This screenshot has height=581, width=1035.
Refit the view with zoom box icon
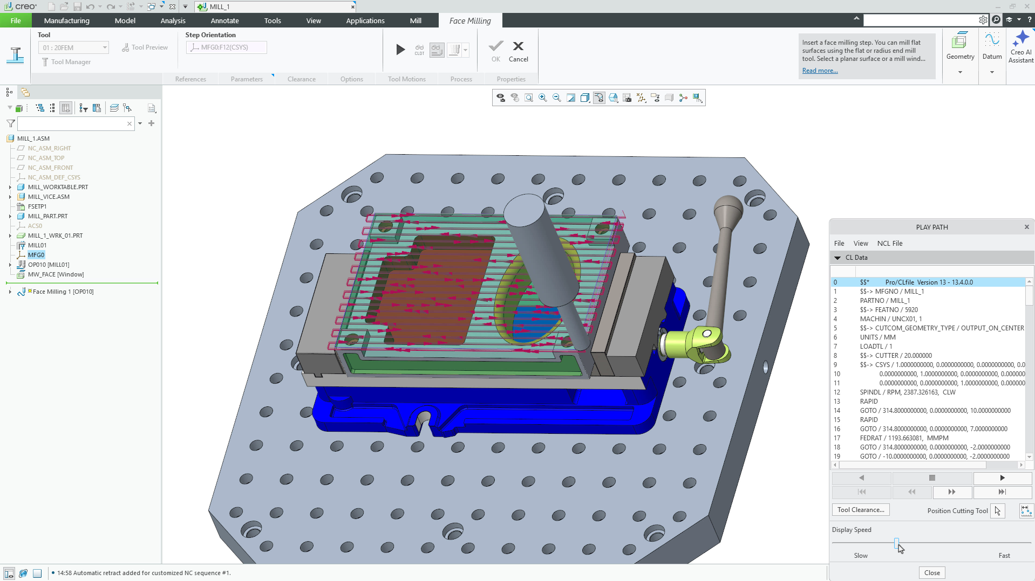529,98
